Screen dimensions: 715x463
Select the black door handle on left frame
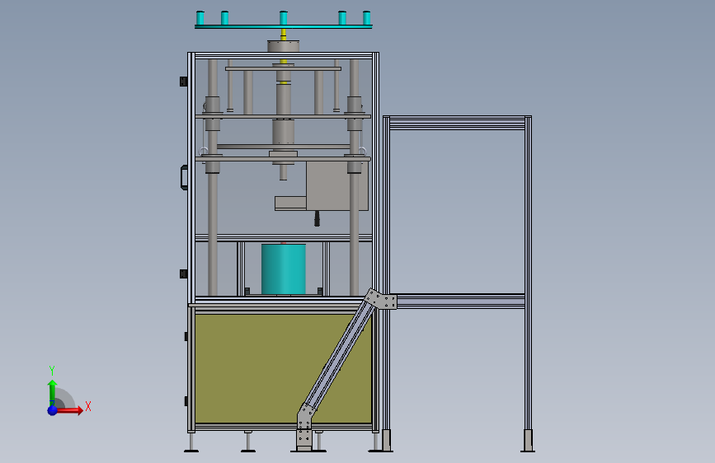[x=184, y=178]
